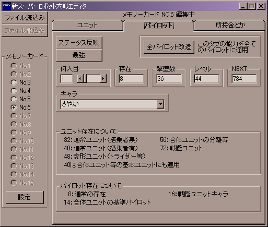268x227 pixels.
Task: Click the text 40は合体ユニット等の基本ユニットにも適用
Action: [122, 164]
